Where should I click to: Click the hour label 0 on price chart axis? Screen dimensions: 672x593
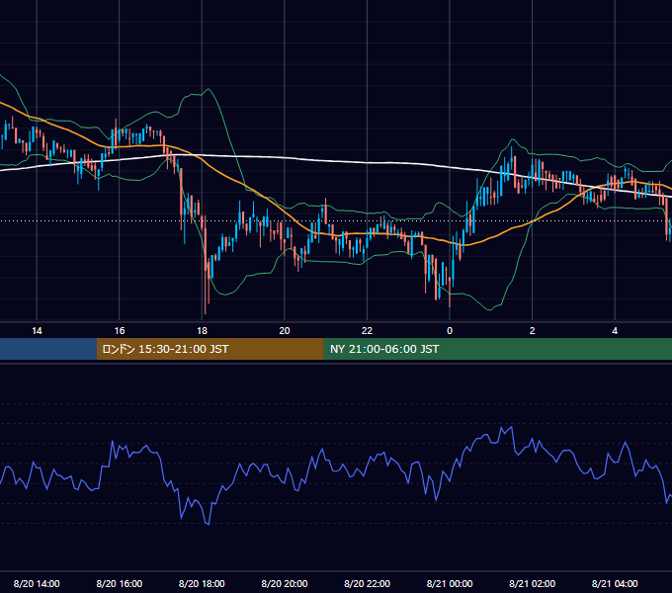click(450, 331)
